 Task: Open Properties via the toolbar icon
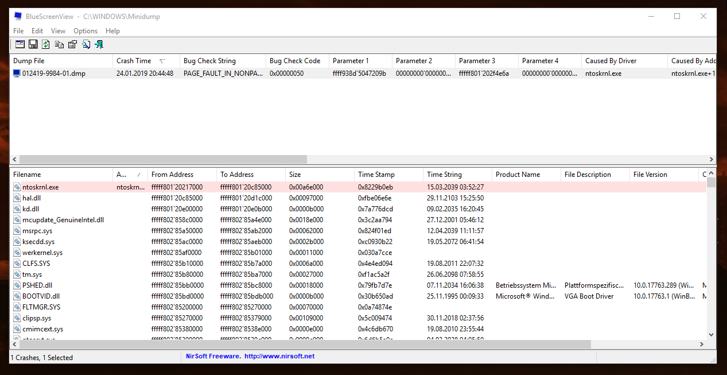click(x=72, y=44)
